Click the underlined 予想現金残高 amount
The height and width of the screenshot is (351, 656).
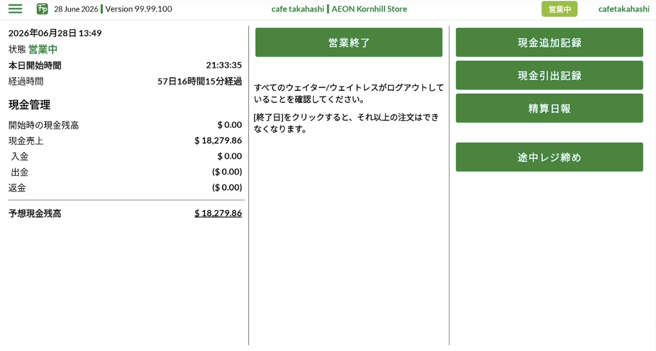[218, 213]
